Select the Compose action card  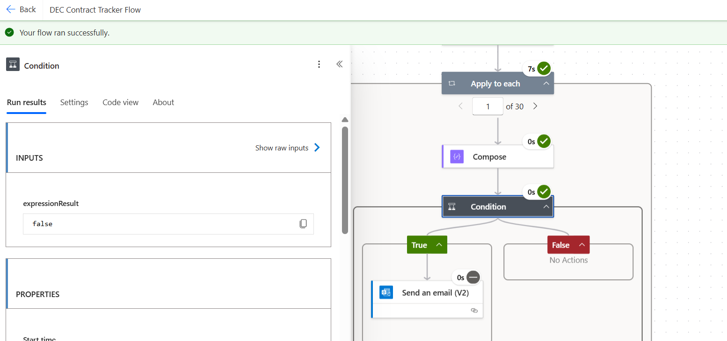pyautogui.click(x=498, y=156)
